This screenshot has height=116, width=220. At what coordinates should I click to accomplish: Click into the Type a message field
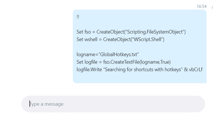pos(113,104)
